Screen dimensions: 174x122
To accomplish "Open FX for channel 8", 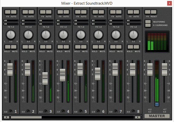I will tap(131, 12).
